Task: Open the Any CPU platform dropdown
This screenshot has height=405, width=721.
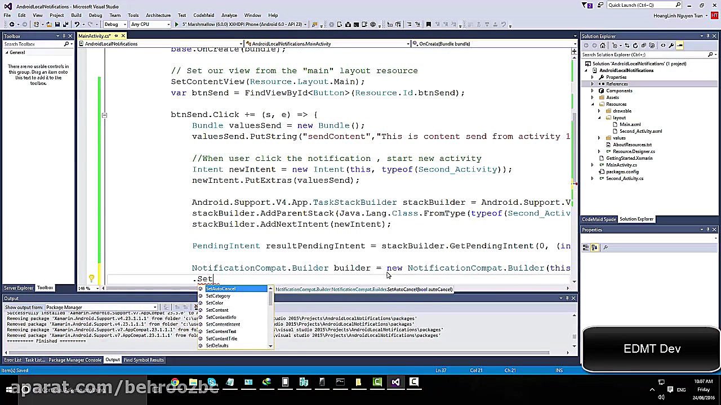Action: [150, 24]
